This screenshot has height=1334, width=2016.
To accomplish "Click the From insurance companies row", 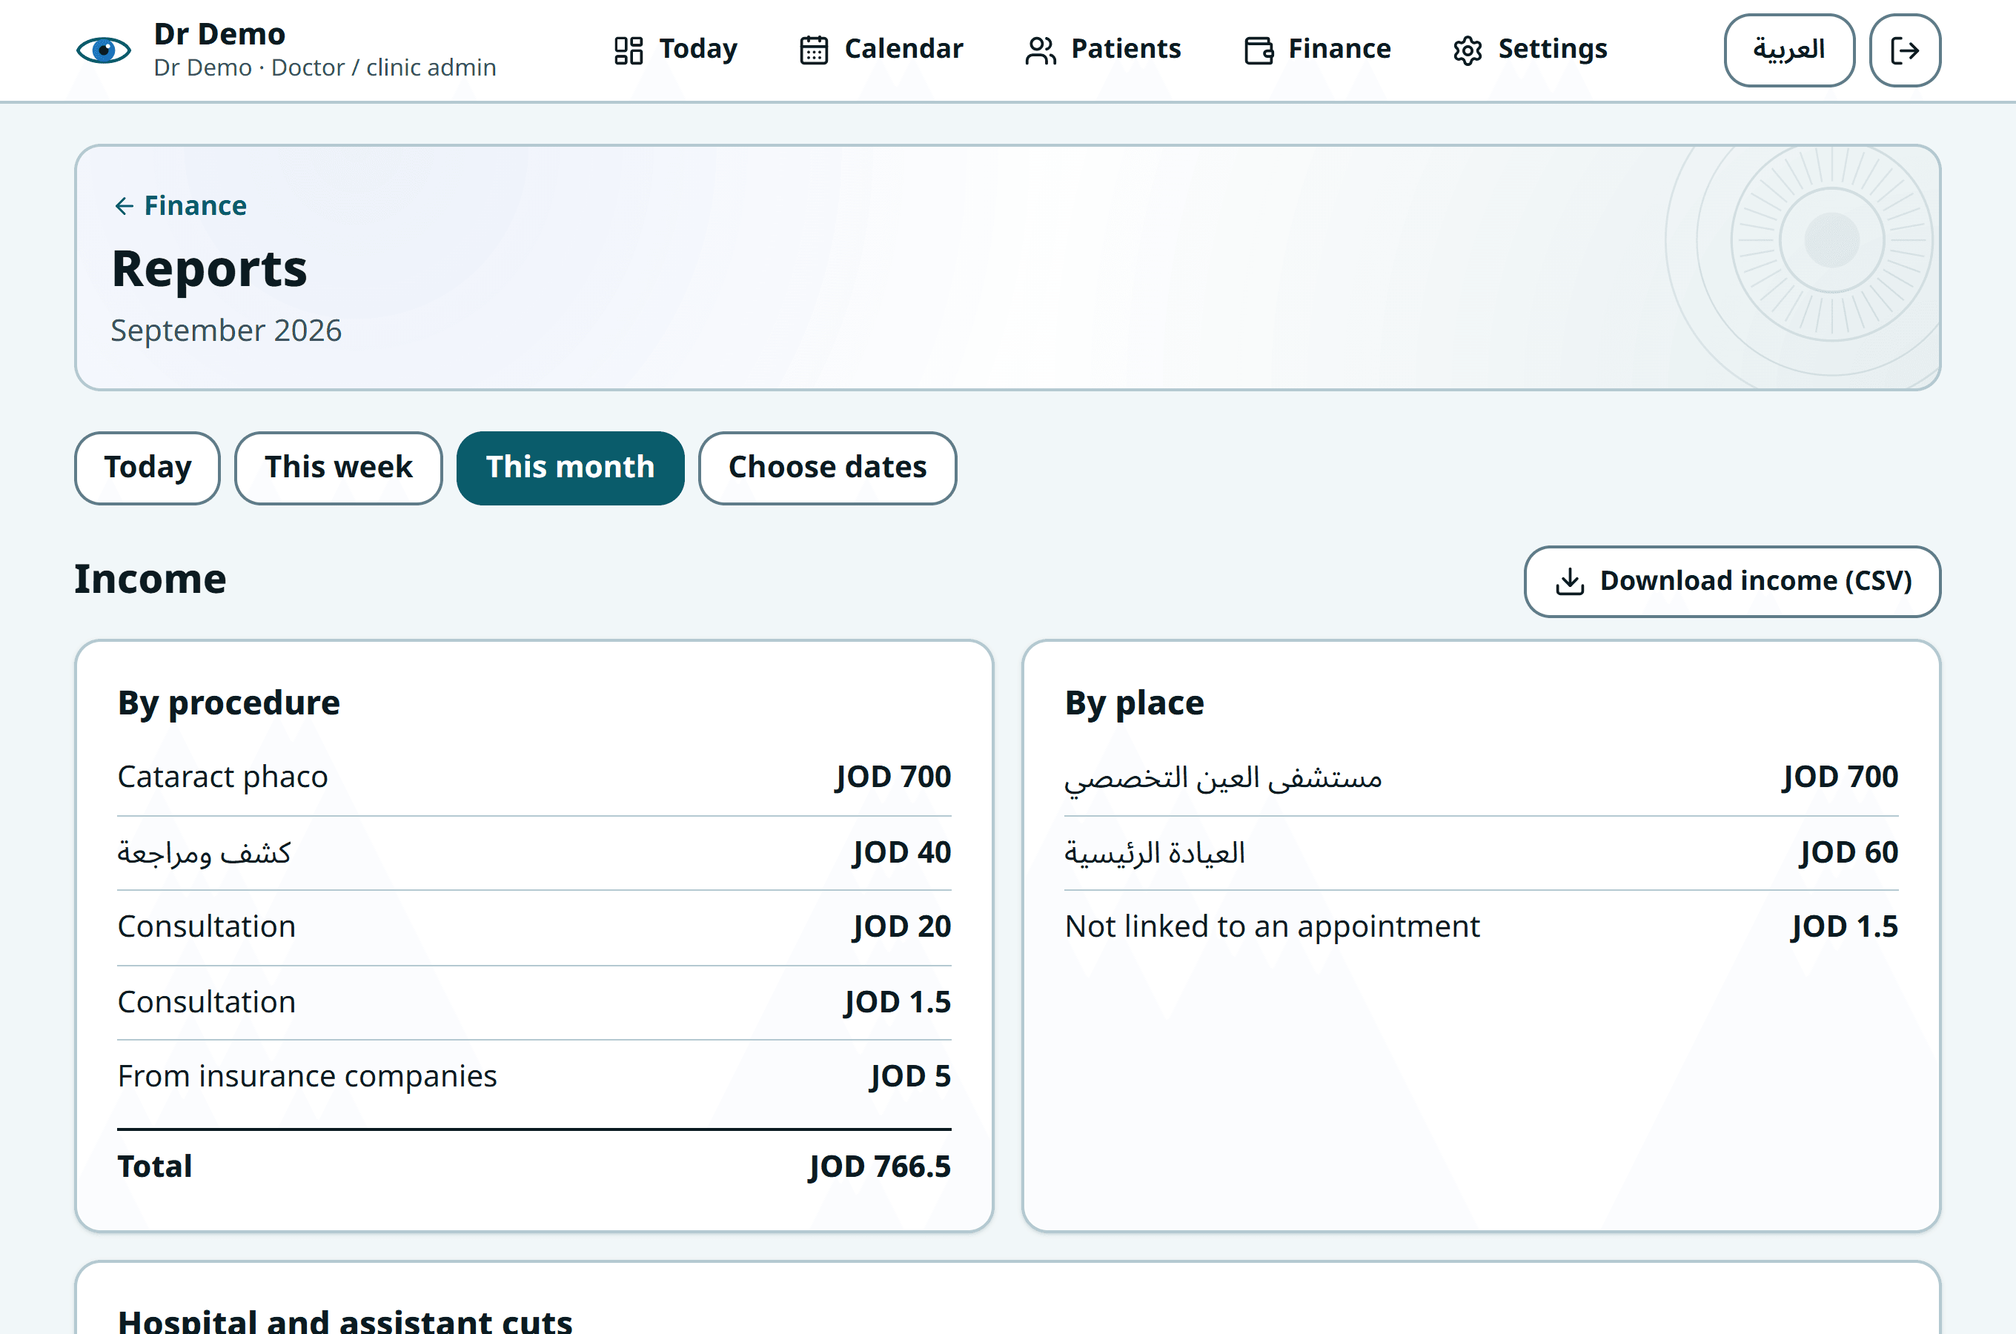I will (534, 1076).
